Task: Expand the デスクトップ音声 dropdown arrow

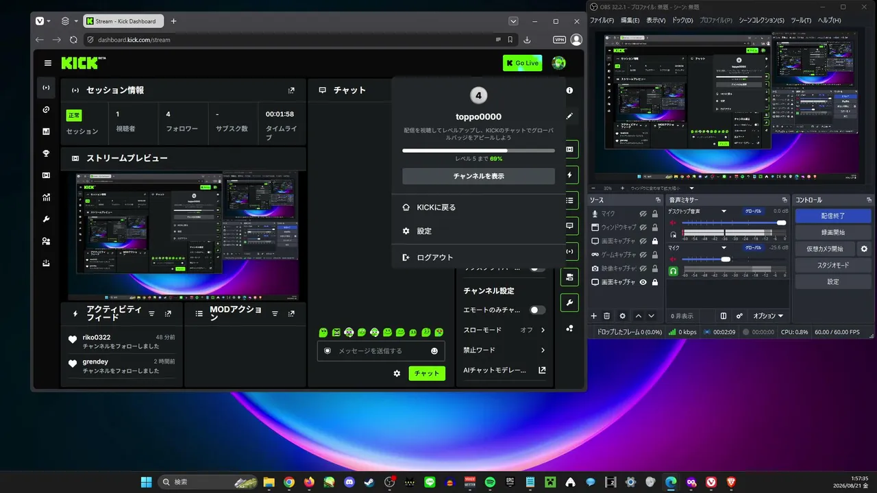Action: click(724, 212)
